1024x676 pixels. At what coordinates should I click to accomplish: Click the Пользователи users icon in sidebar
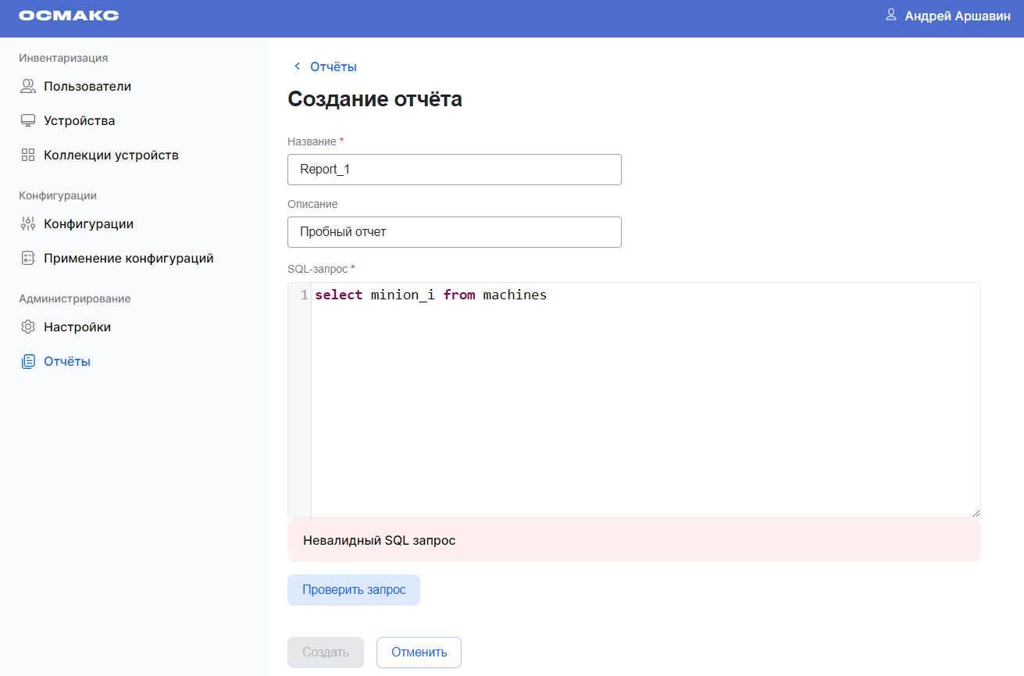click(x=28, y=87)
